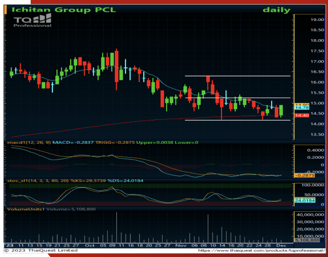The image size is (328, 257).
Task: Click the "21" date axis label
Action: click(58, 245)
